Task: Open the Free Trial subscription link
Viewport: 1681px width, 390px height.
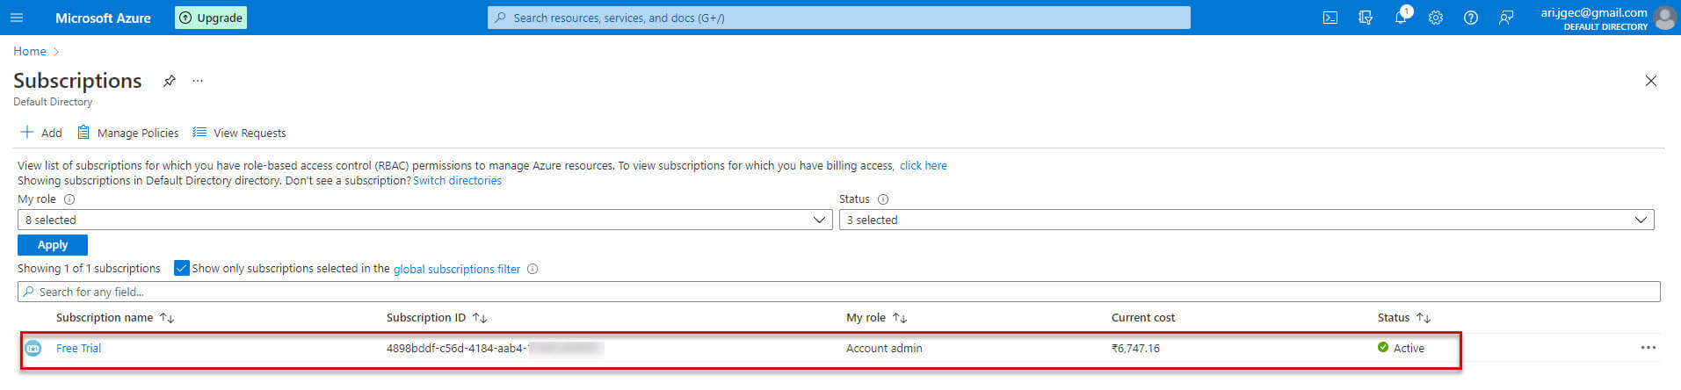Action: pos(78,348)
